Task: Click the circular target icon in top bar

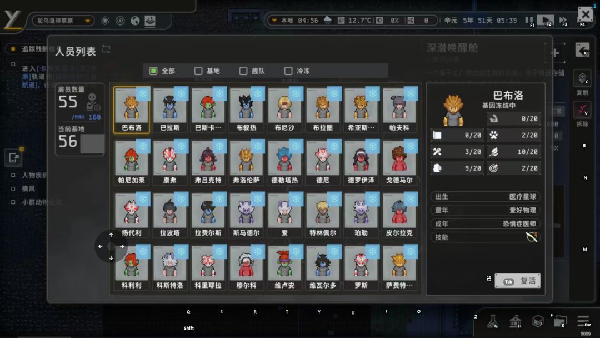Action: (120, 21)
